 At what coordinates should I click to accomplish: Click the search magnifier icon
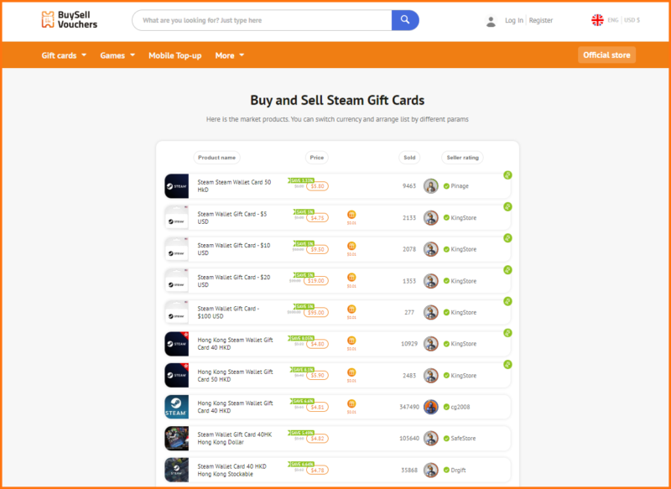coord(405,19)
